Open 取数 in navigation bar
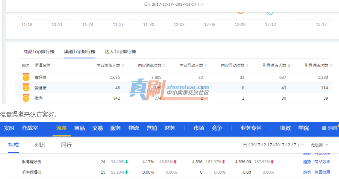The height and width of the screenshot is (179, 339). point(285,128)
